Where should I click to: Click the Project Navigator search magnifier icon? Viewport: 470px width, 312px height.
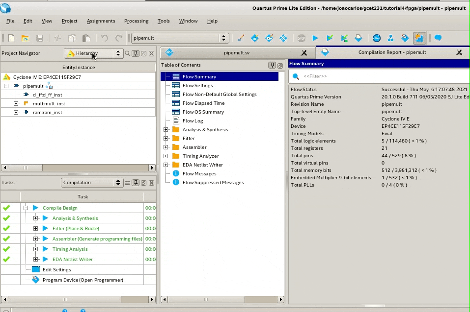click(x=127, y=53)
